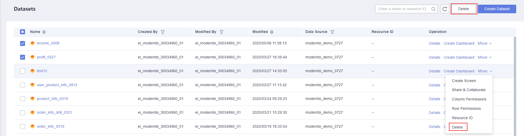Open the Data Source filter icon
524x136 pixels.
pos(332,32)
